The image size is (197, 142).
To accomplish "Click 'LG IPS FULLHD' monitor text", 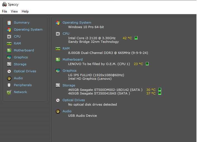I will [x=96, y=75].
